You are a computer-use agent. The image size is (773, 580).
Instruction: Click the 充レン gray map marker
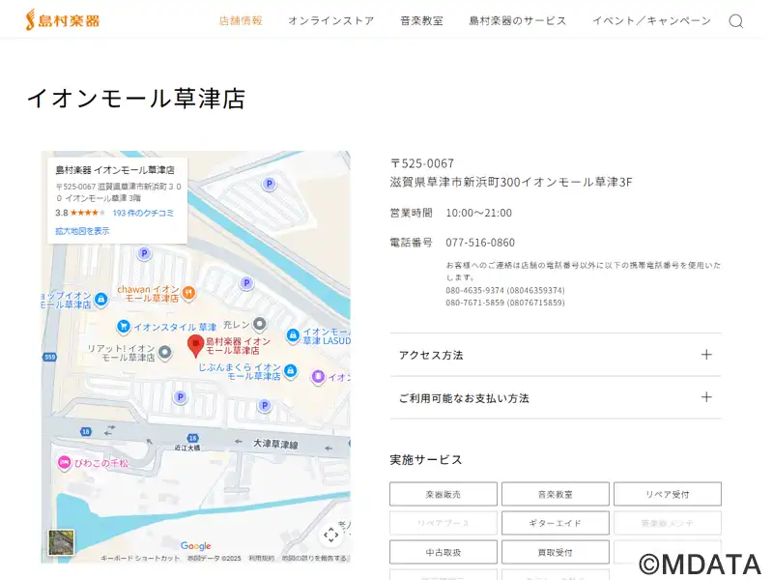tap(259, 324)
